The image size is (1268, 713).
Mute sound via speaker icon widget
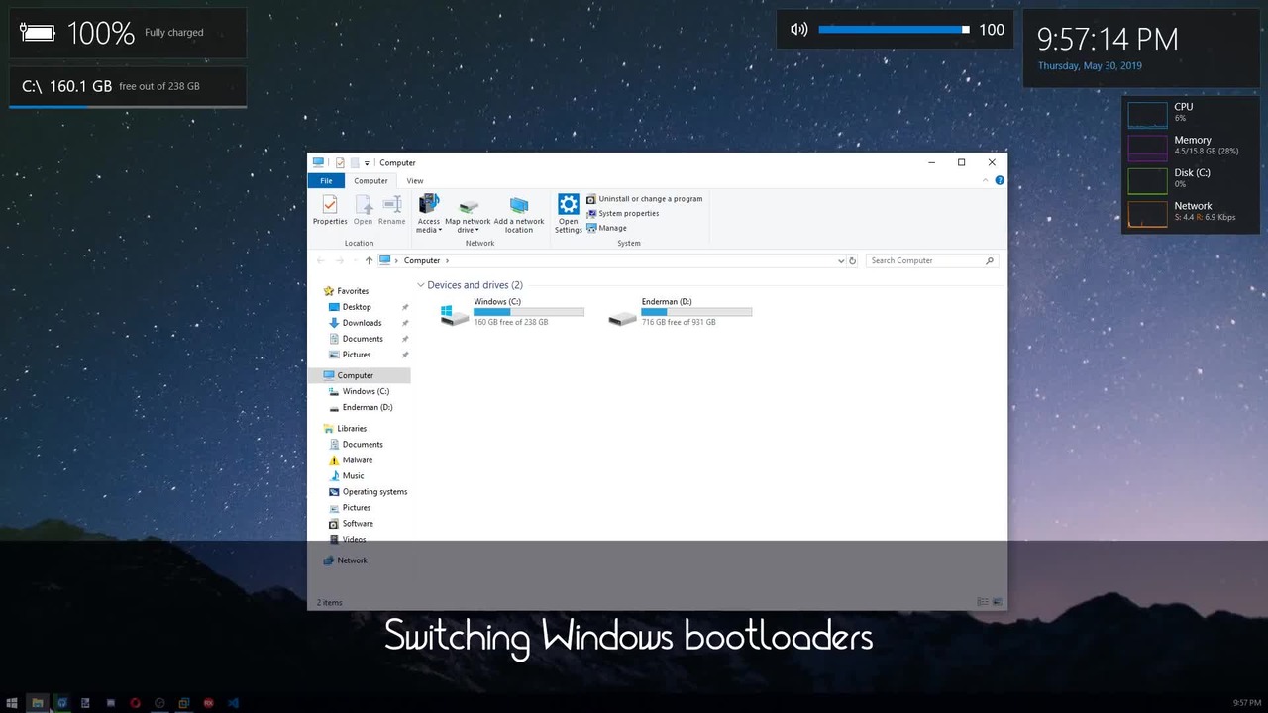[798, 30]
